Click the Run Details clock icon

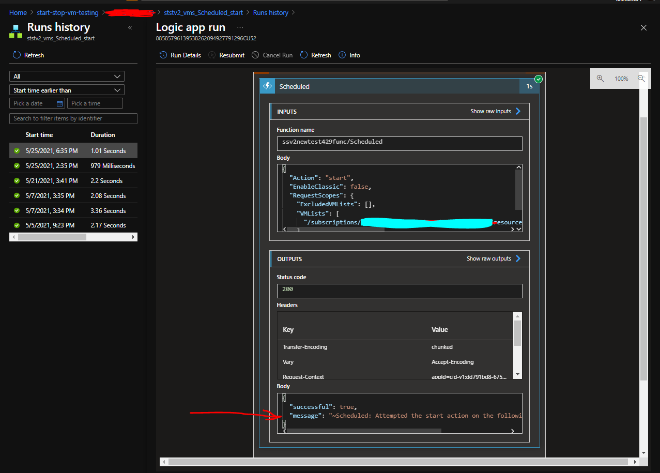pos(163,55)
